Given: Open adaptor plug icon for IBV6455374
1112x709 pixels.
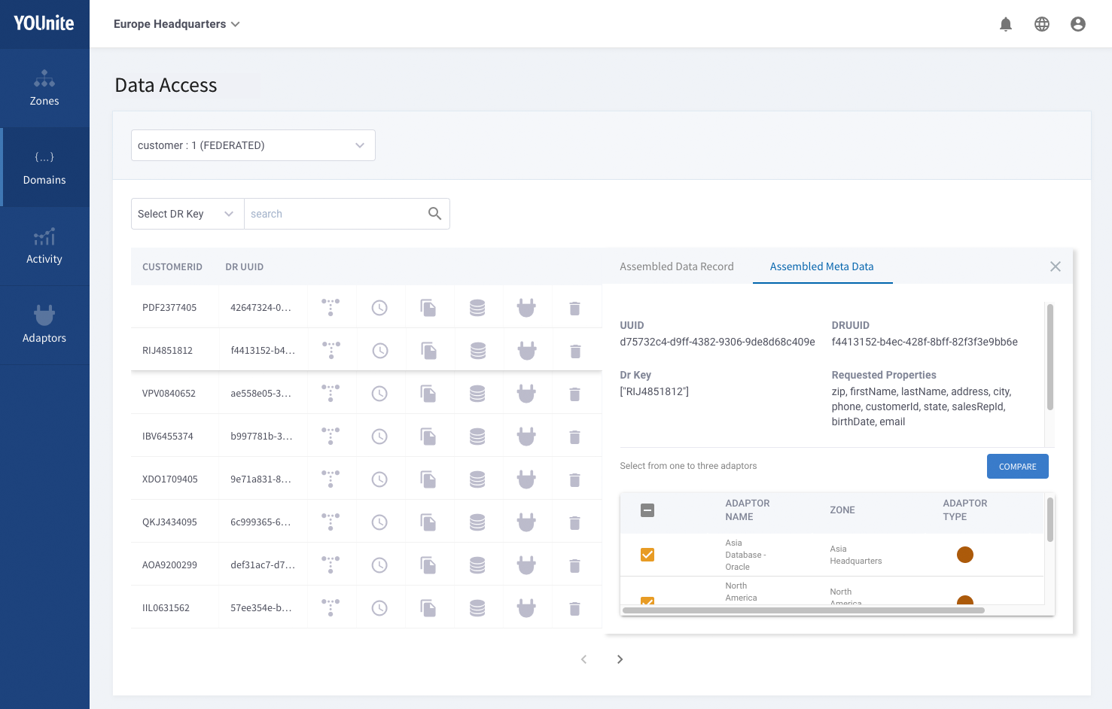Looking at the screenshot, I should click(526, 436).
